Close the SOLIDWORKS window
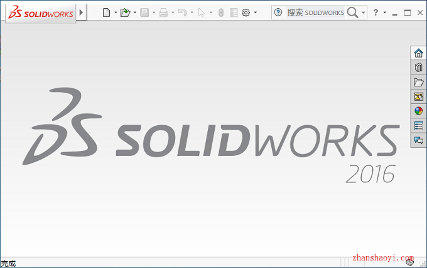 420,13
